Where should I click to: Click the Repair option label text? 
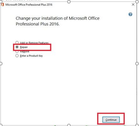24,47
